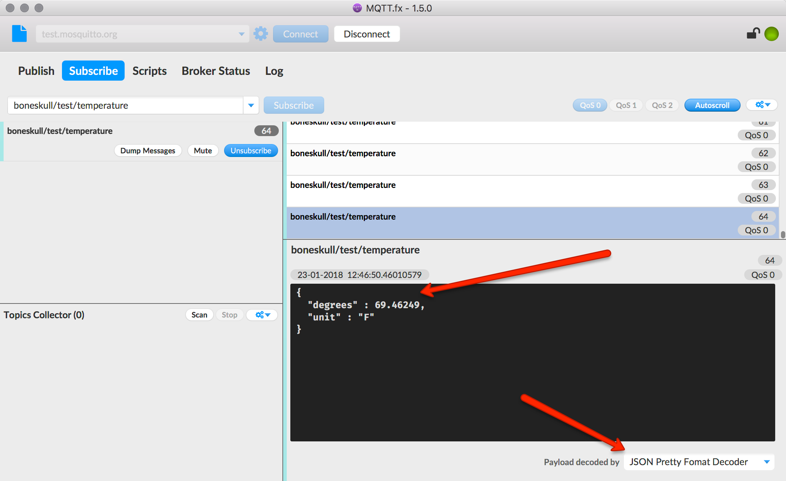The image size is (786, 481).
Task: Click the message count badge 64 on subscription
Action: (266, 131)
